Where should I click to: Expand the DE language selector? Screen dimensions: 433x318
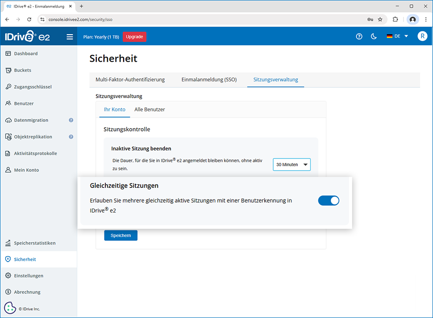(397, 37)
